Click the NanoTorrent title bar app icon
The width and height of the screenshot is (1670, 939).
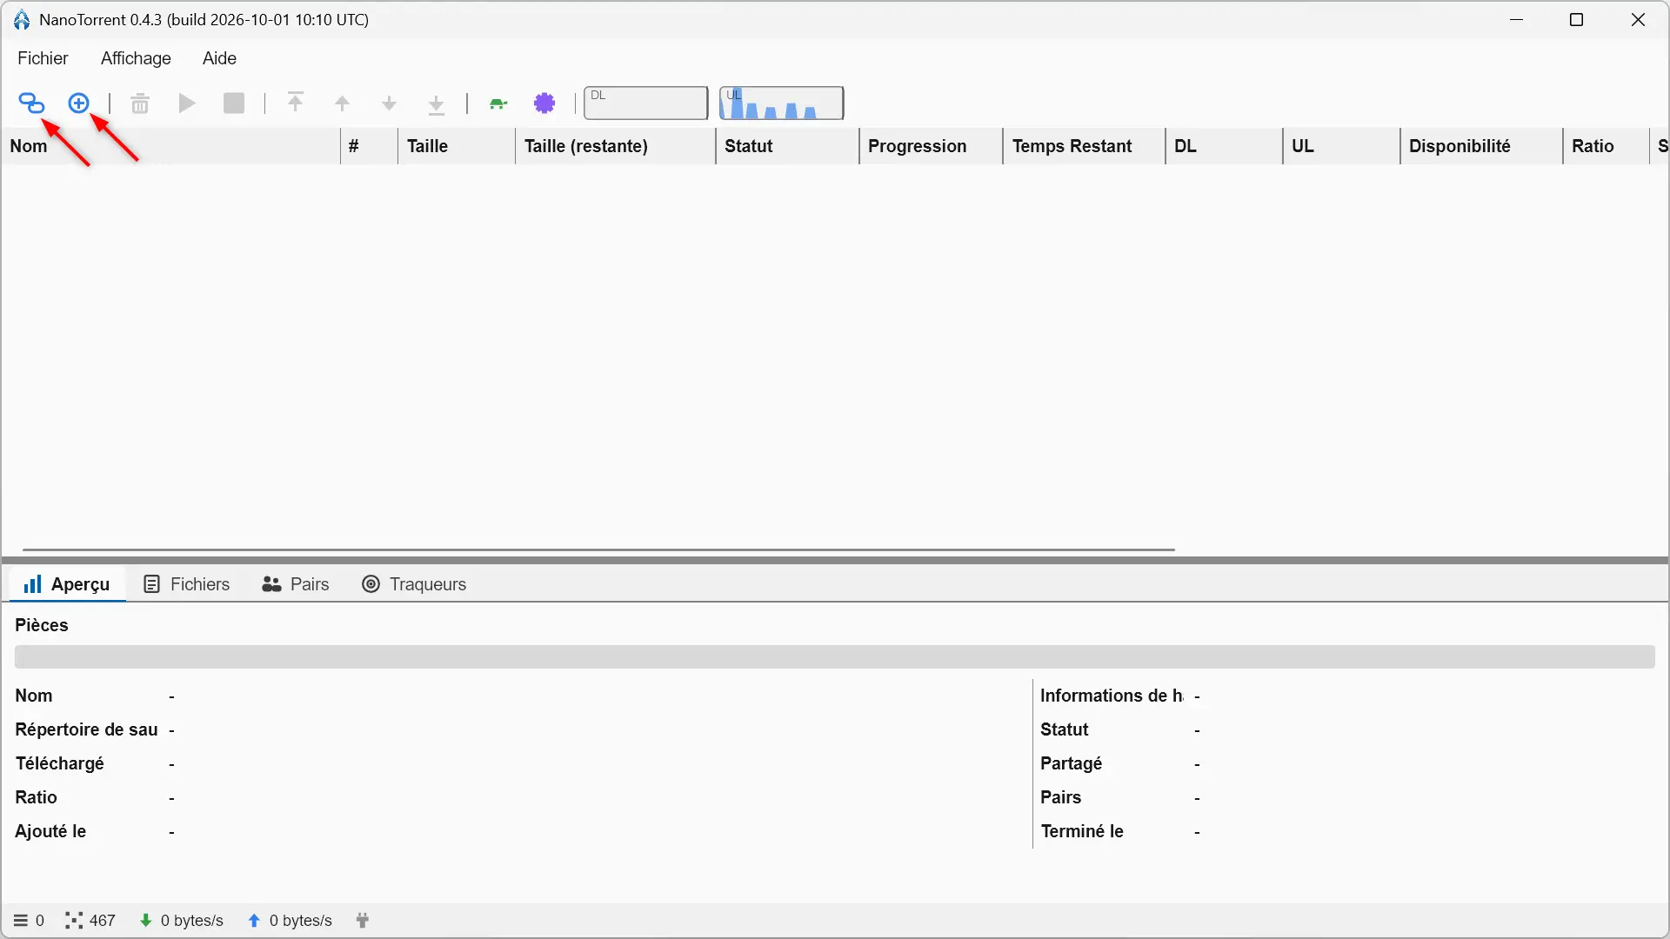pyautogui.click(x=22, y=20)
